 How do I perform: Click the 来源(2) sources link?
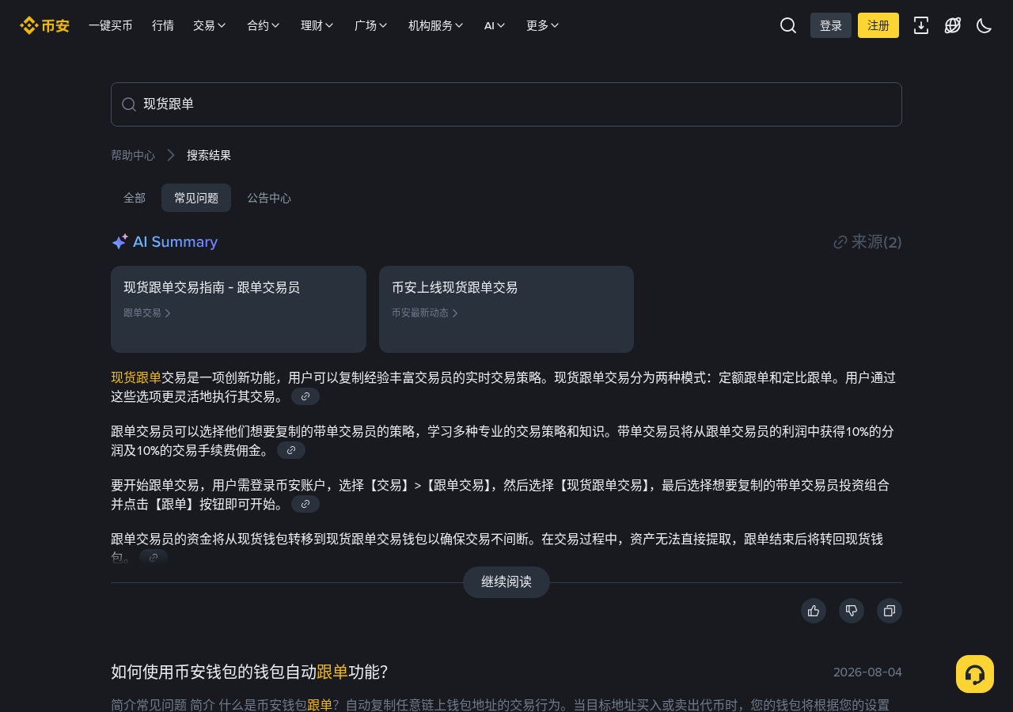(x=868, y=242)
